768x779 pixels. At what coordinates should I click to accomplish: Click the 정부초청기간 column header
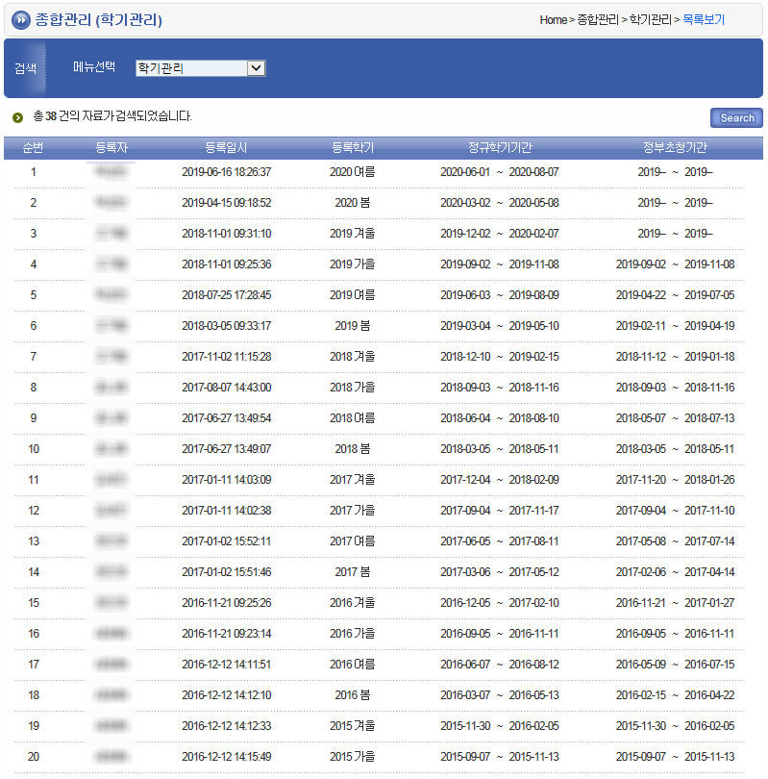675,147
